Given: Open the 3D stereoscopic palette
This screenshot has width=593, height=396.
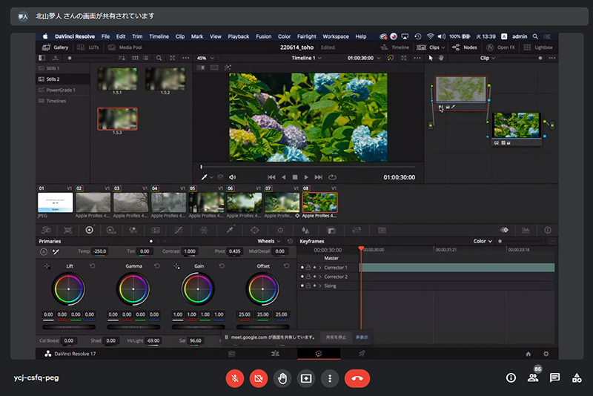Looking at the screenshot, I should click(382, 230).
